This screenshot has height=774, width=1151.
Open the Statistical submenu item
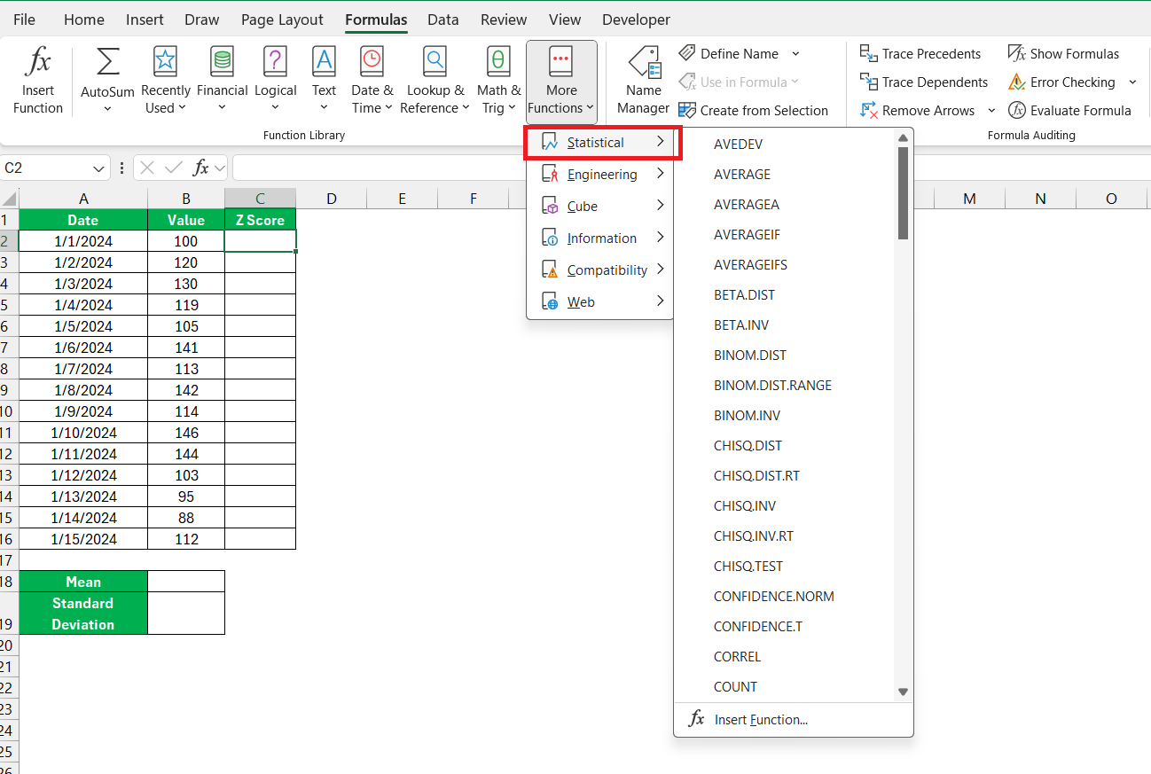pos(602,143)
